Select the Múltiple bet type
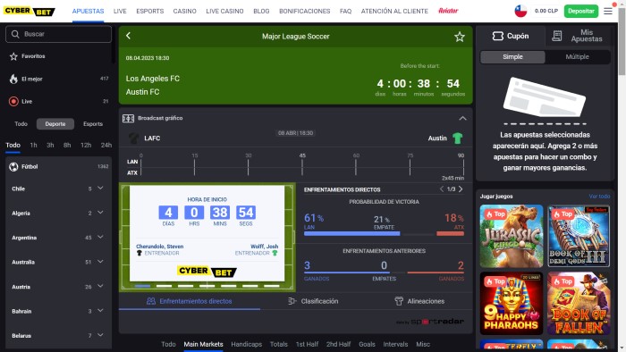The height and width of the screenshot is (352, 626). point(578,56)
